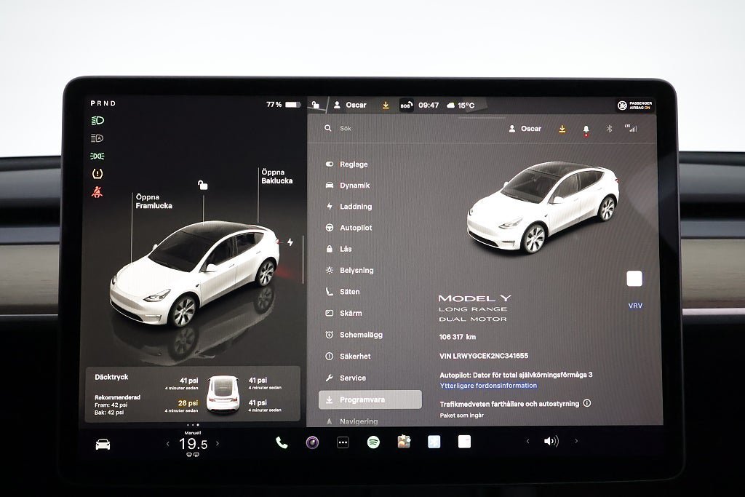Open Ytterligare fordonsinformation link
This screenshot has width=745, height=497.
(488, 386)
